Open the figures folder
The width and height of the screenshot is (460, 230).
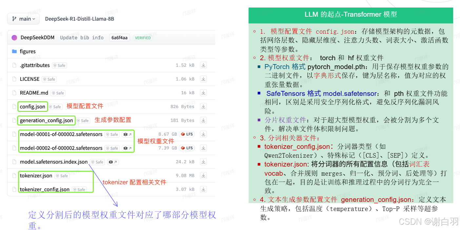click(x=28, y=51)
